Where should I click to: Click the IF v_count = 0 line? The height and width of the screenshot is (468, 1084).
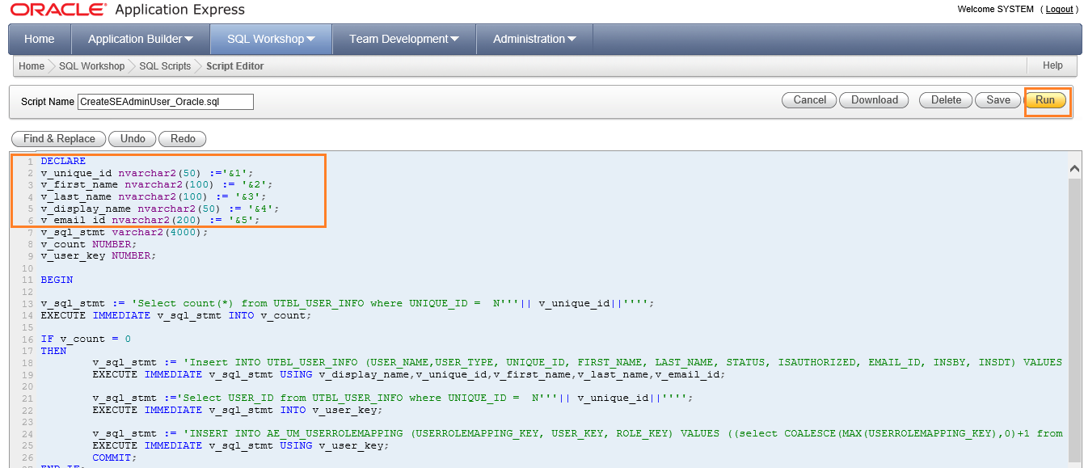tap(86, 339)
